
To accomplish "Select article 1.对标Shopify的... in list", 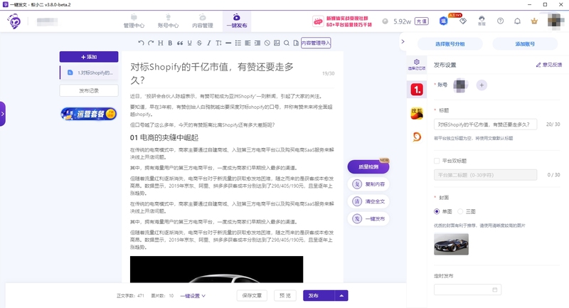I will (90, 73).
